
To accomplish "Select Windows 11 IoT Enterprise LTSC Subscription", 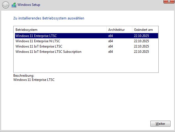I will pos(86,51).
